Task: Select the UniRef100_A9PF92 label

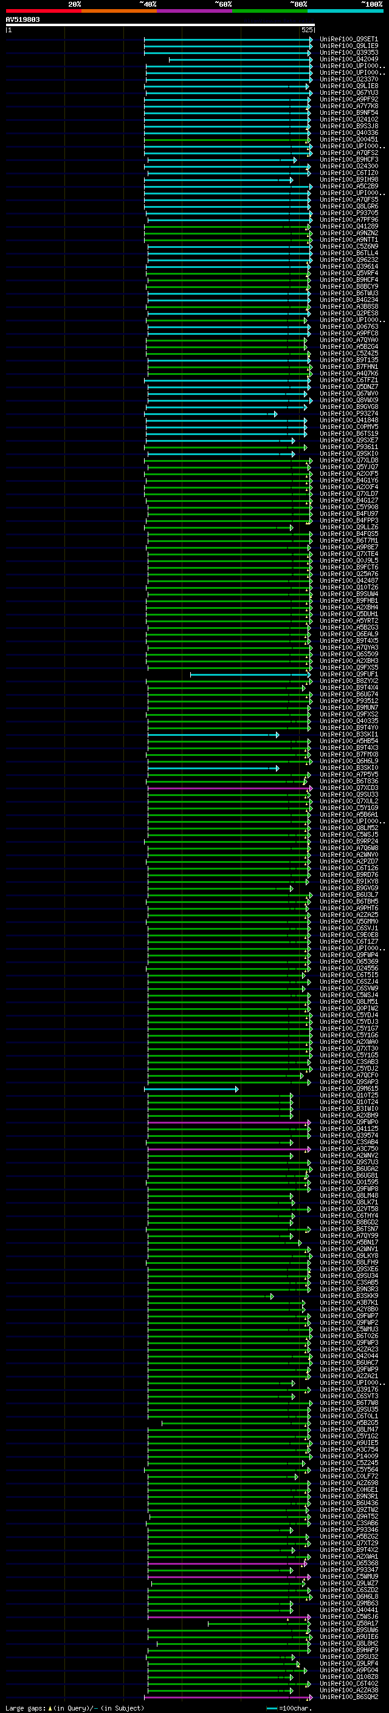Action: [x=348, y=99]
